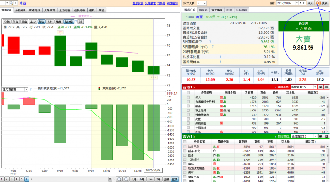Check the box for 凱基-台北 seller row
This screenshot has height=182, width=330.
point(185,151)
